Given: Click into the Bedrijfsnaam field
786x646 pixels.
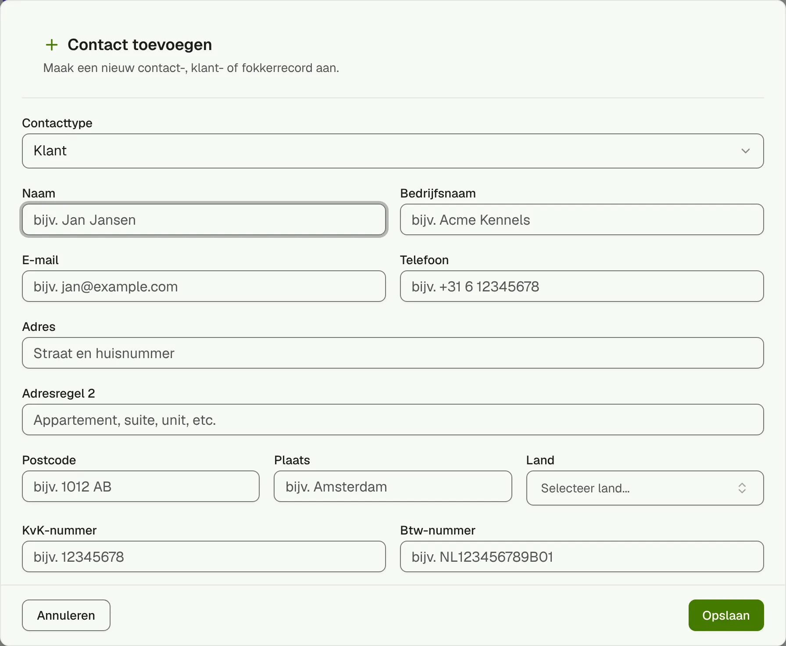Looking at the screenshot, I should click(582, 219).
